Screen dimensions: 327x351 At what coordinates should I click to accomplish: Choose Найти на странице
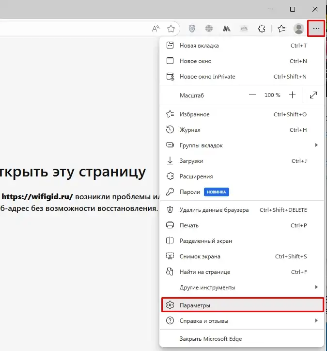tap(242, 272)
